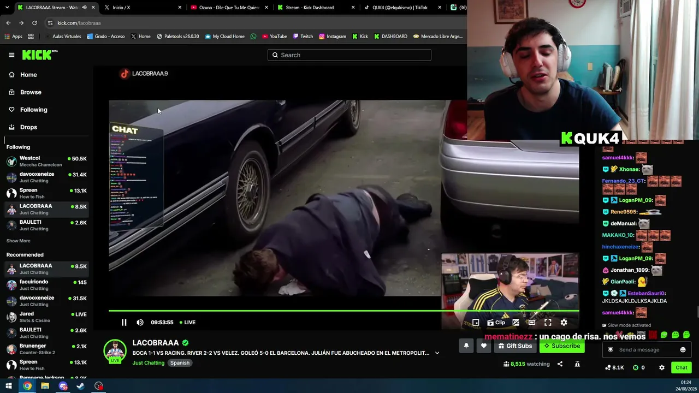Open File Explorer from the taskbar
This screenshot has width=699, height=393.
point(45,386)
